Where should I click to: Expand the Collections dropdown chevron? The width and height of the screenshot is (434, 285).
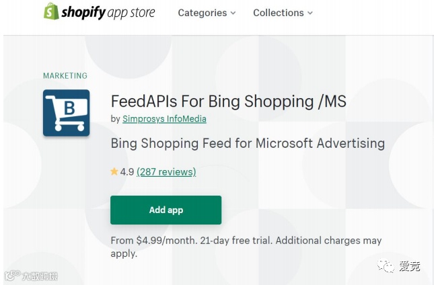point(310,13)
